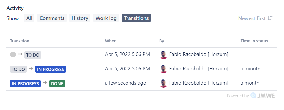
Task: Click Fabio Racobaldo's avatar in third row
Action: [x=164, y=83]
